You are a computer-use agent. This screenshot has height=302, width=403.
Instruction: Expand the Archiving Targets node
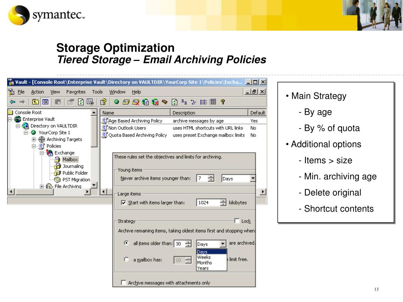[x=34, y=140]
